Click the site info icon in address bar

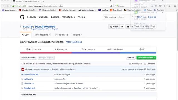tap(11, 6)
